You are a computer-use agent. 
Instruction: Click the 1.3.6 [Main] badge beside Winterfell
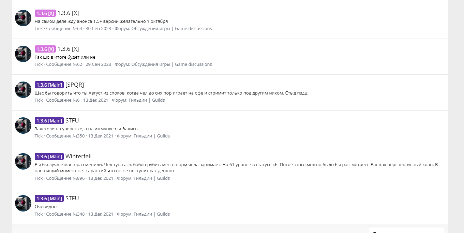[49, 157]
